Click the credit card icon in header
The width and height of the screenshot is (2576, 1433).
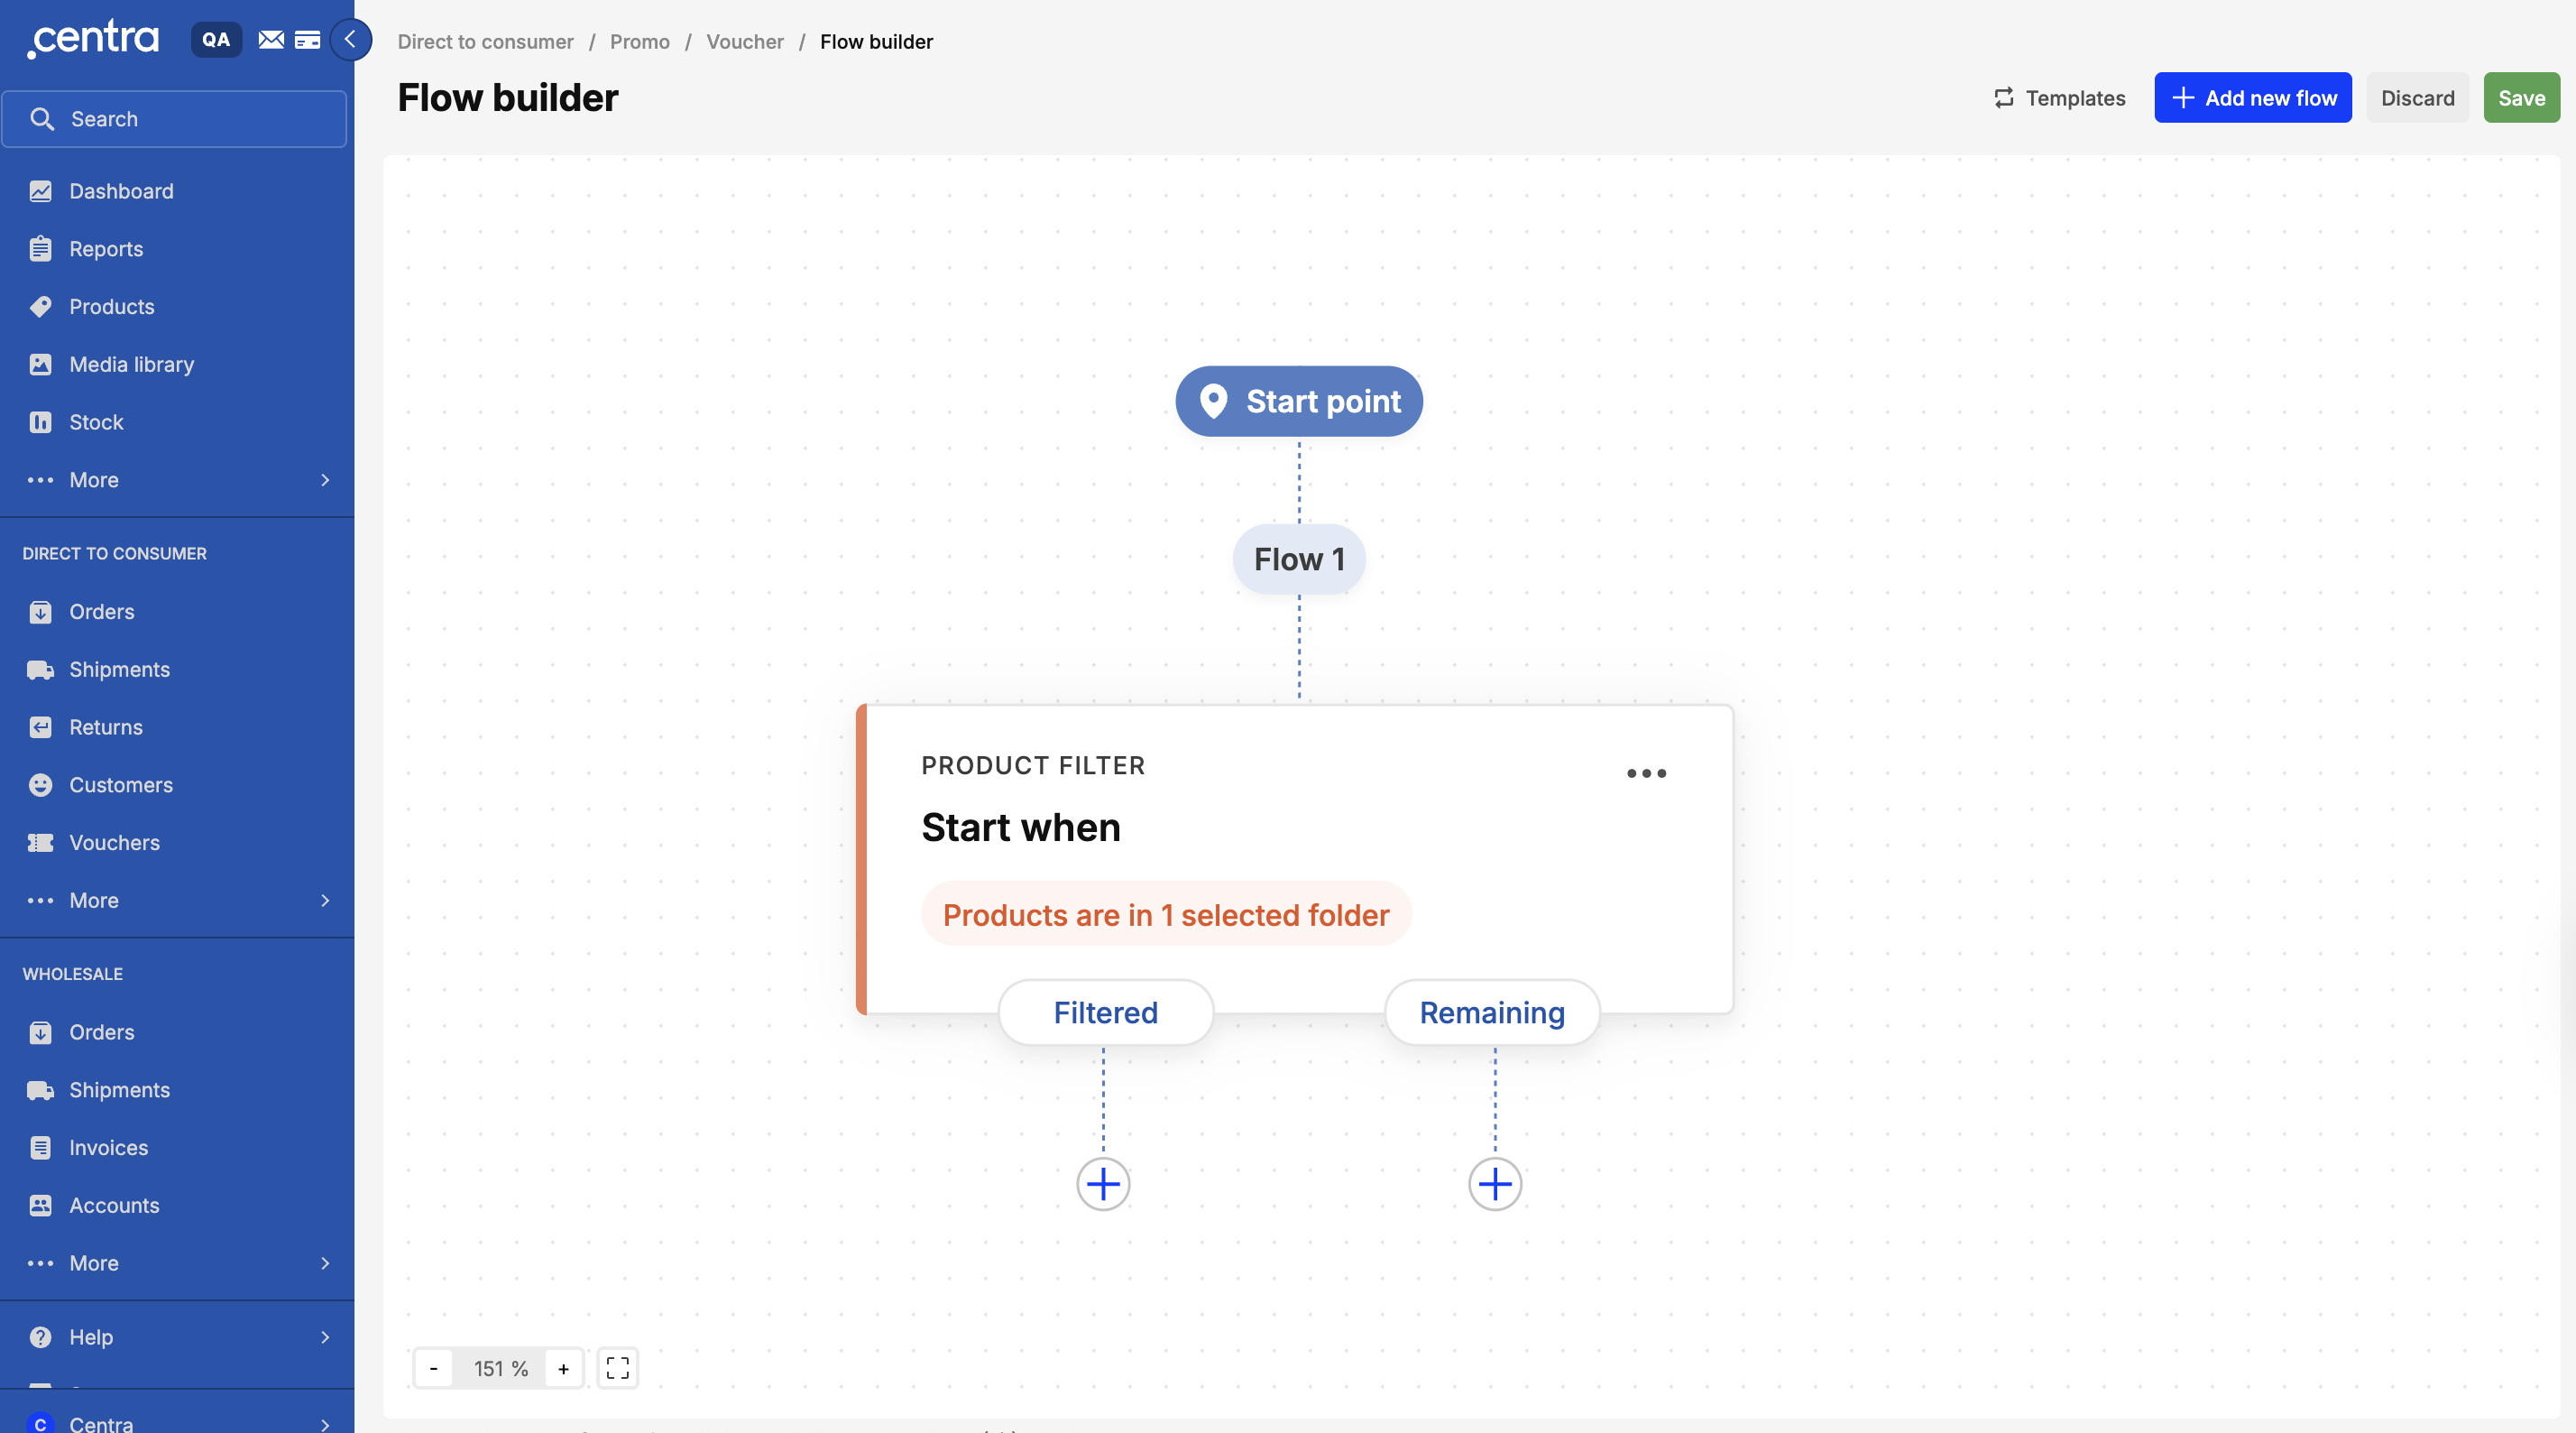307,40
